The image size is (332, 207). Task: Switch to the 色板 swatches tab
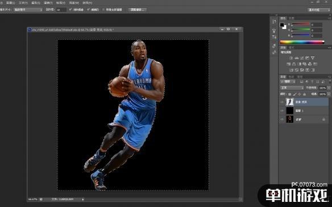click(x=292, y=18)
